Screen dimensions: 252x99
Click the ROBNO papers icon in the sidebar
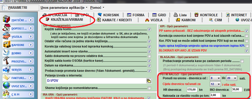7,53
